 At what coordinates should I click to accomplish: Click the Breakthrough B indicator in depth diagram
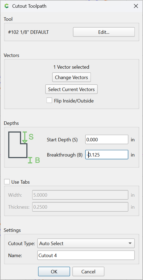(x=34, y=160)
